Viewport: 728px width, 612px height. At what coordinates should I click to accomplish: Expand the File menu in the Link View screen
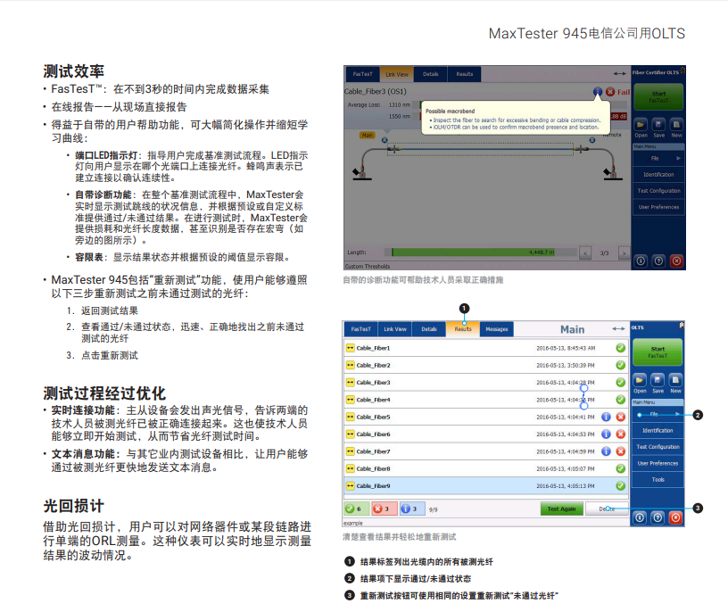point(658,158)
